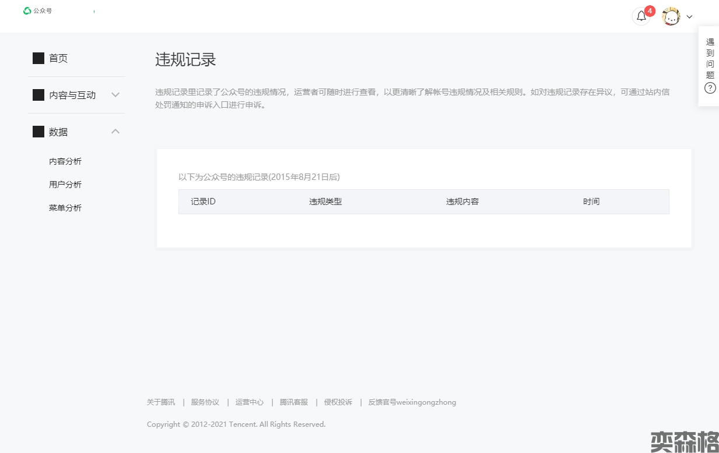Screen dimensions: 719x453
Task: Select 内容分析 in the sidebar
Action: 65,161
